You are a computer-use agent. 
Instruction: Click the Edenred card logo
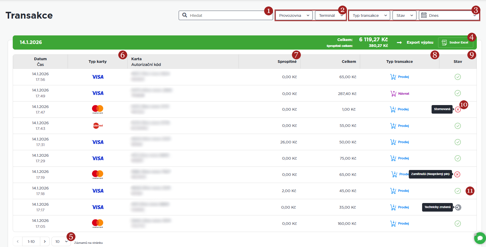tap(98, 126)
